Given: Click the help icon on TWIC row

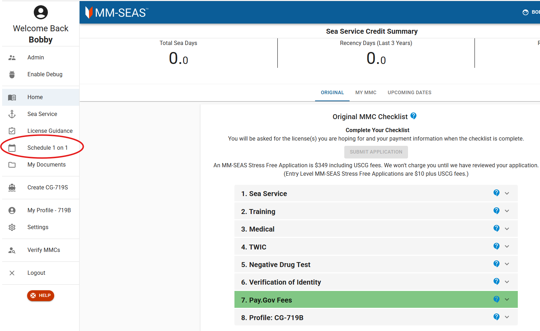Looking at the screenshot, I should coord(496,246).
